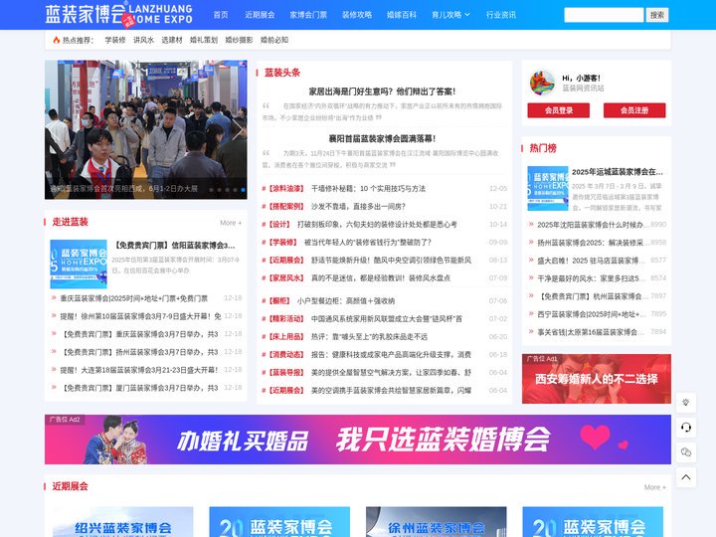The width and height of the screenshot is (716, 537).
Task: Open article 被当代年轻人的装修省钱行为整破防了
Action: (x=368, y=242)
